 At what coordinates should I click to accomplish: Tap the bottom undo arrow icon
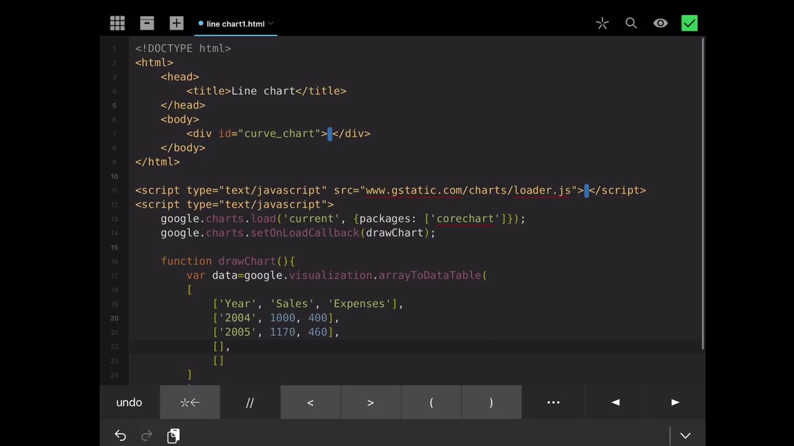(120, 436)
